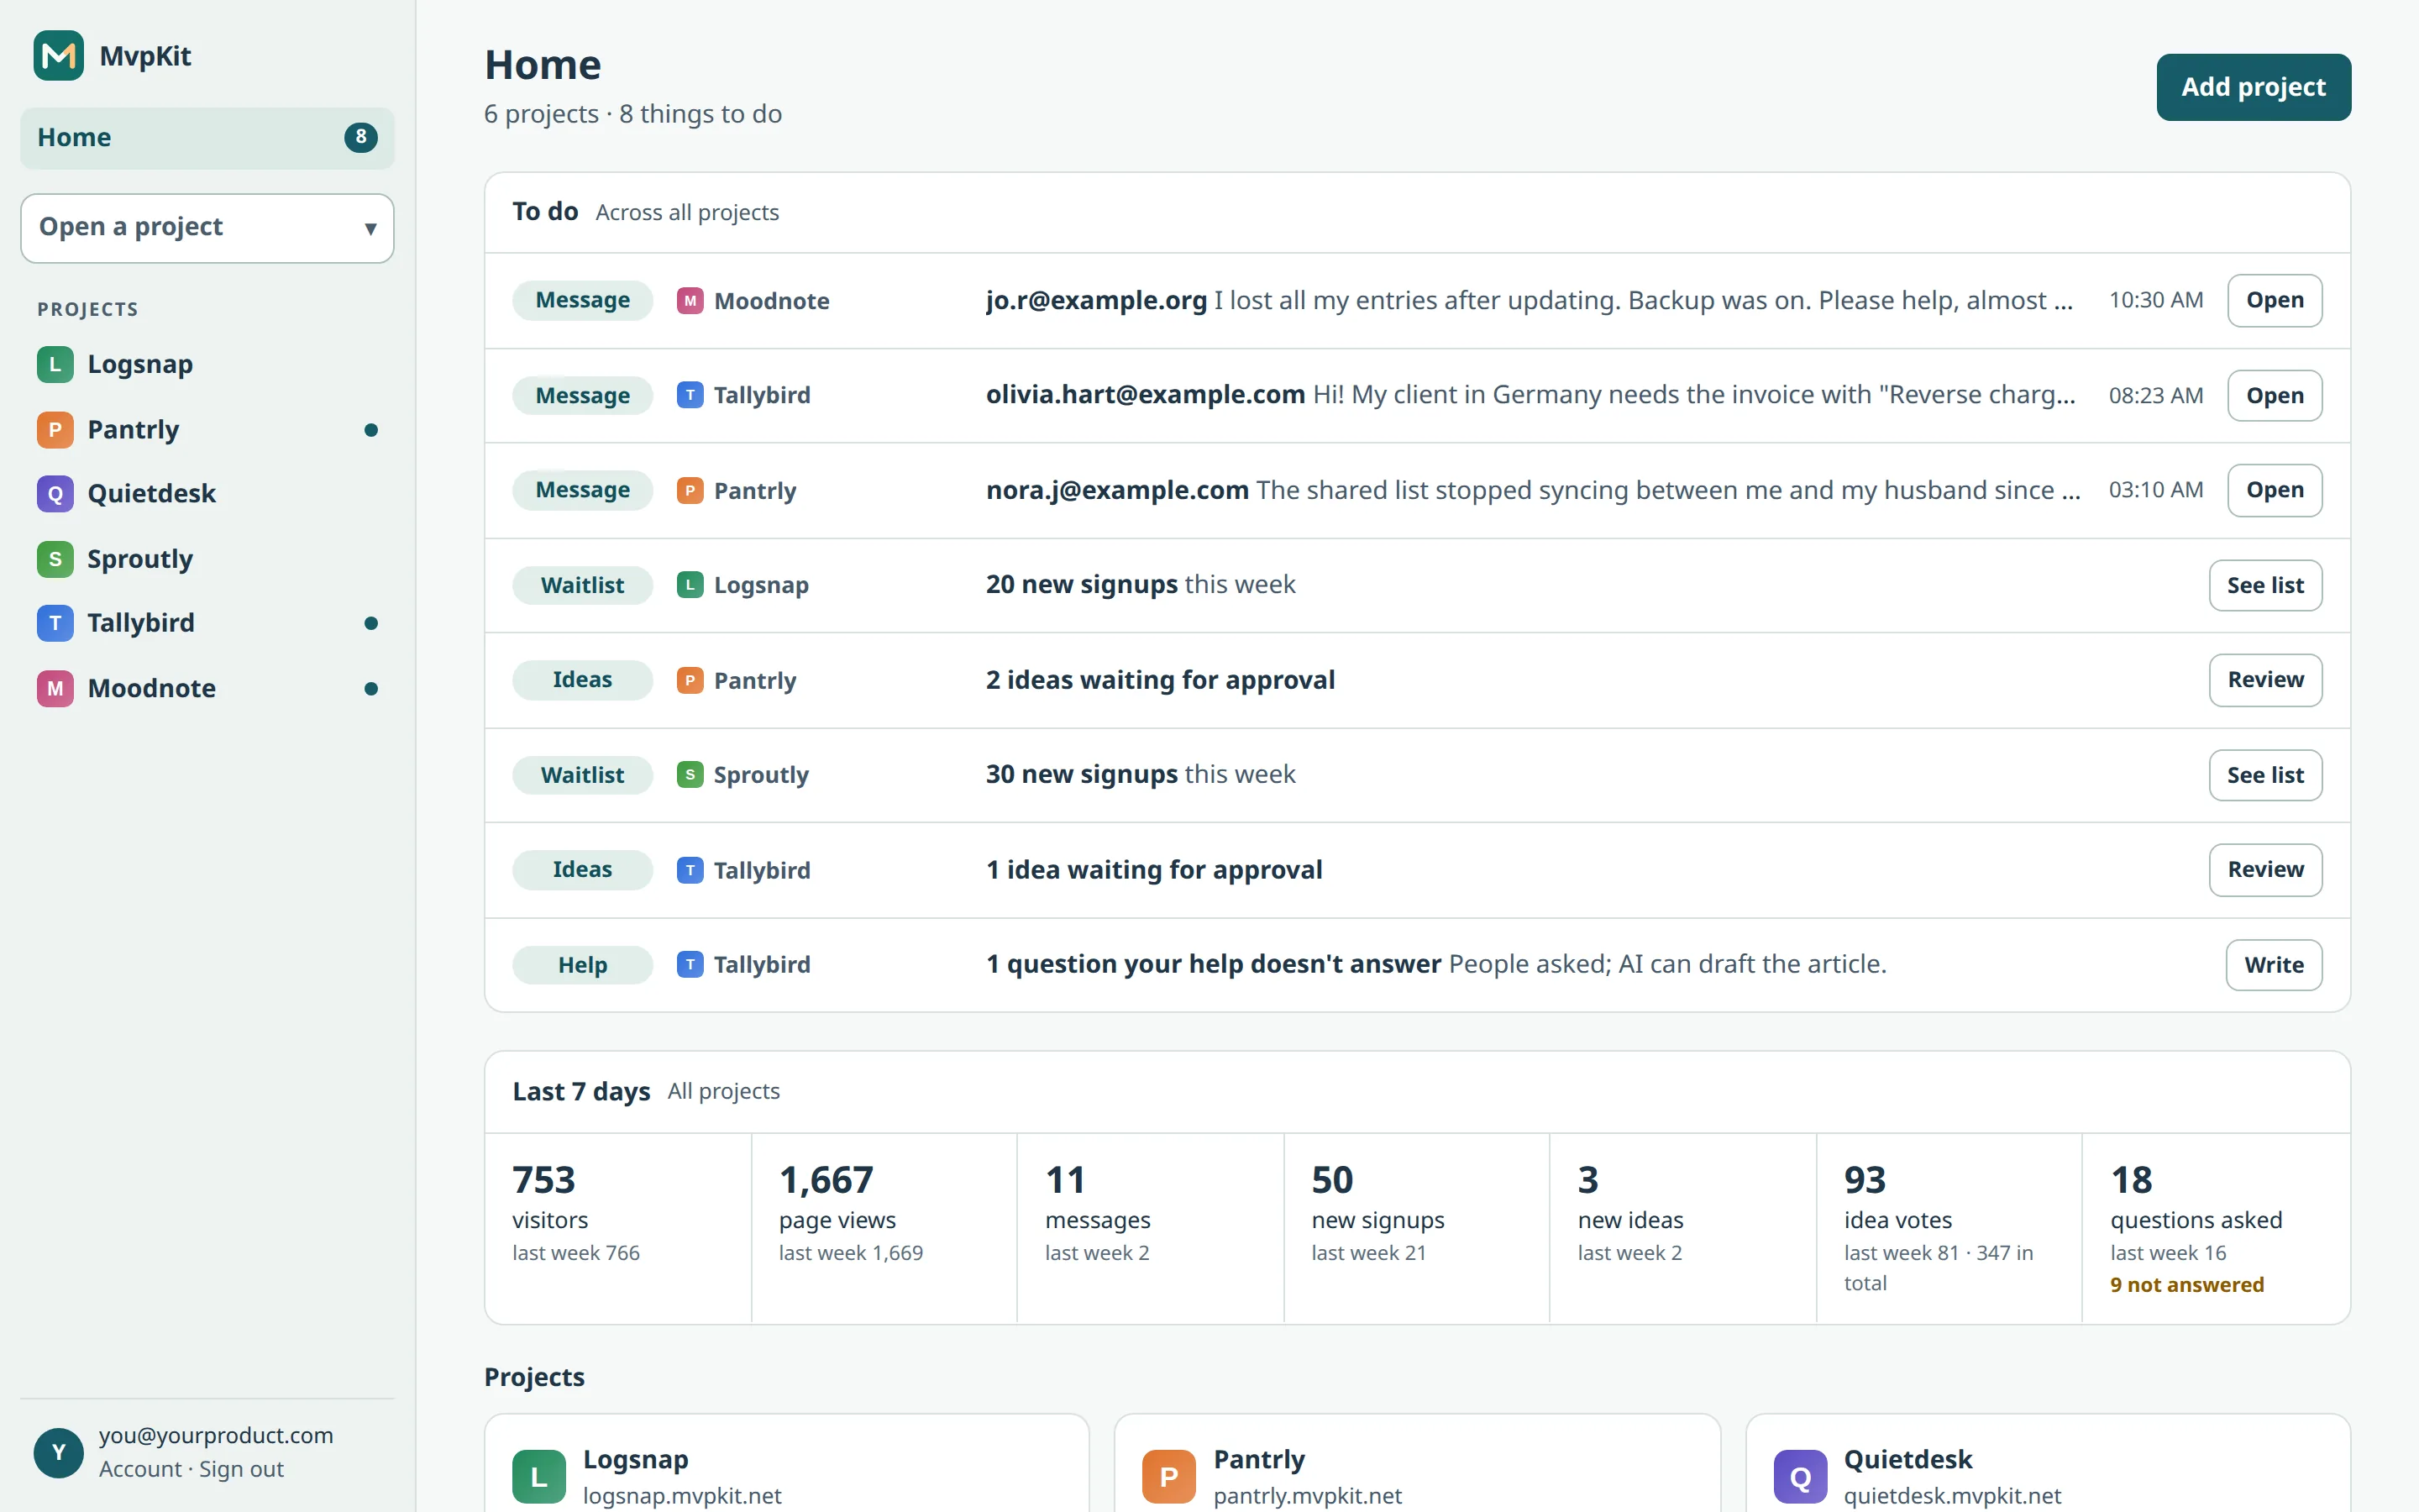Click the '1,667' page views stat
The image size is (2419, 1512).
pyautogui.click(x=826, y=1180)
